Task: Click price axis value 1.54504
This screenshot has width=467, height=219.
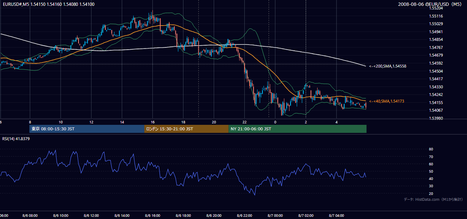Action: pyautogui.click(x=436, y=71)
